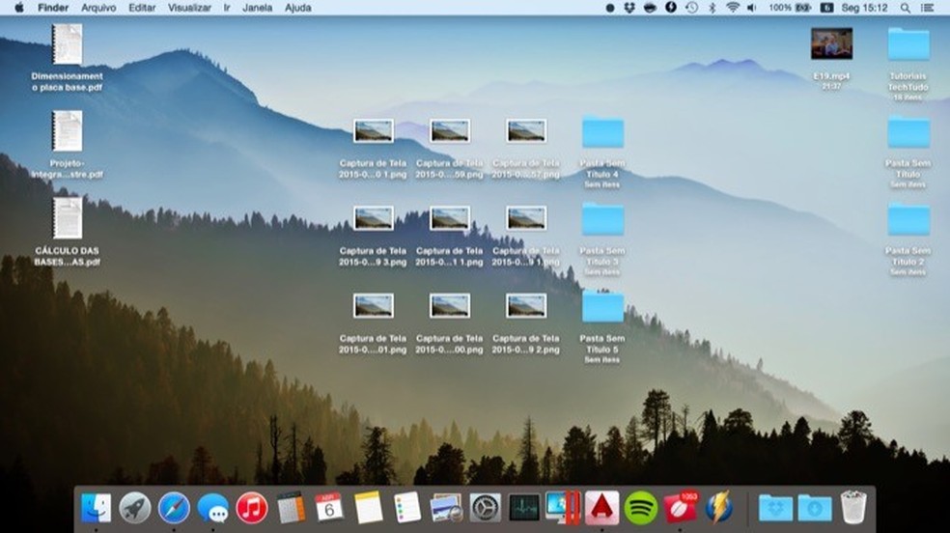Open Launchpad rocket icon

click(x=135, y=507)
